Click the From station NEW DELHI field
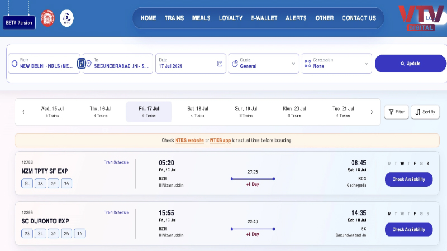The height and width of the screenshot is (251, 447). (x=44, y=64)
